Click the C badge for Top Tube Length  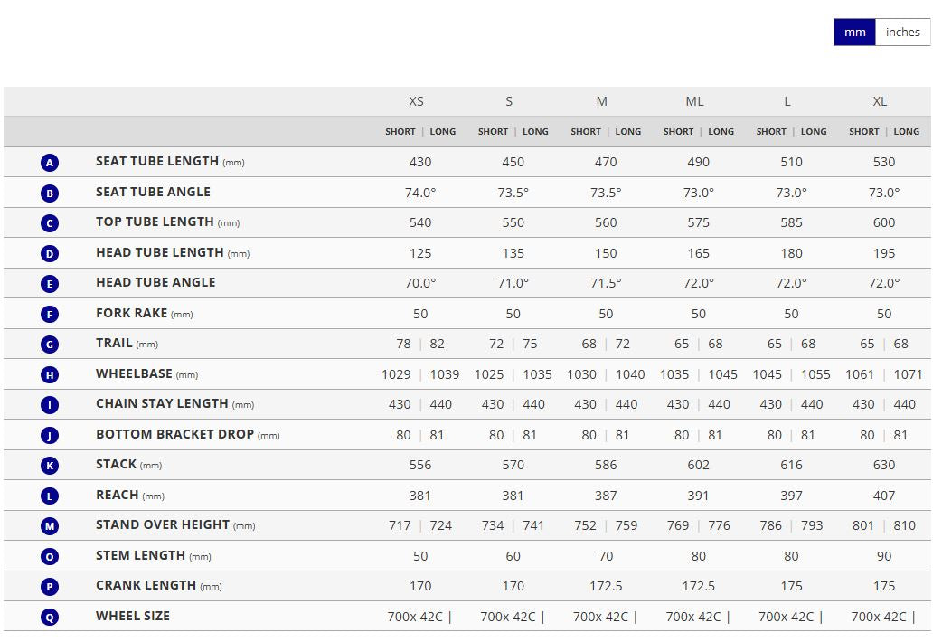[50, 223]
